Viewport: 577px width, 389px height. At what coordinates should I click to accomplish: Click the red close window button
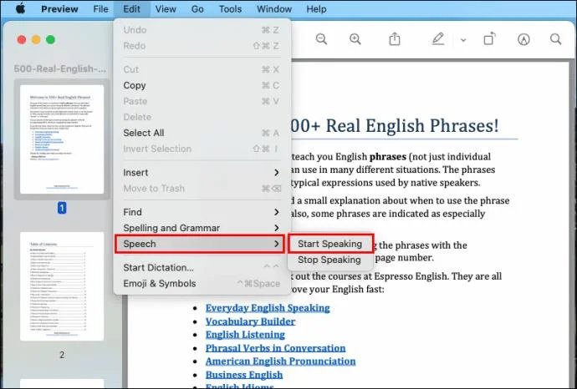(22, 40)
